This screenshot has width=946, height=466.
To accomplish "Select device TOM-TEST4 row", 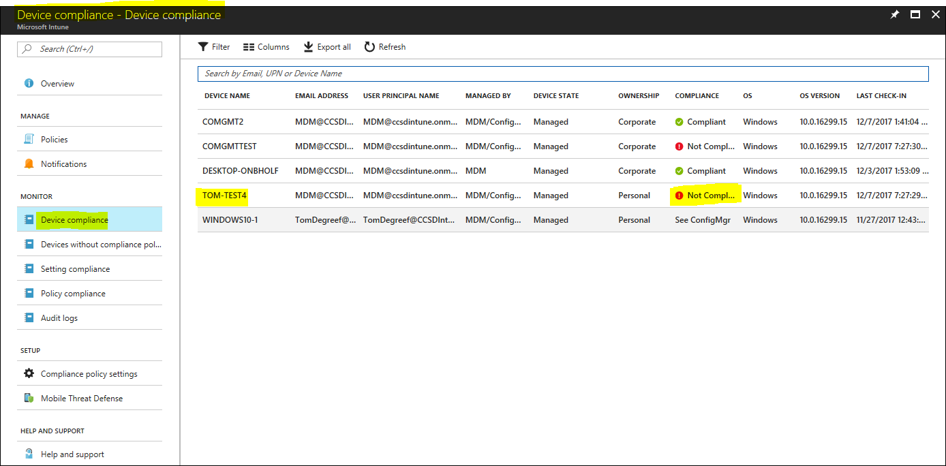I will [563, 196].
